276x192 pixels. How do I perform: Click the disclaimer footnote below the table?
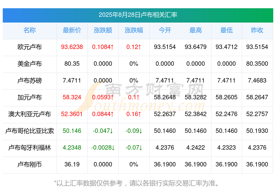coord(137,183)
